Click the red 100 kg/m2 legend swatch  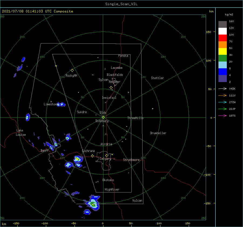click(x=222, y=38)
